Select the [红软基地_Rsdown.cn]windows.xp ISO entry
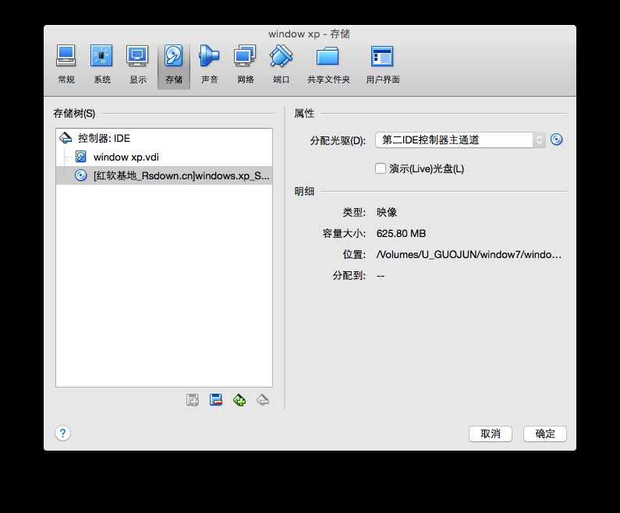Viewport: 620px width, 513px height. (164, 175)
